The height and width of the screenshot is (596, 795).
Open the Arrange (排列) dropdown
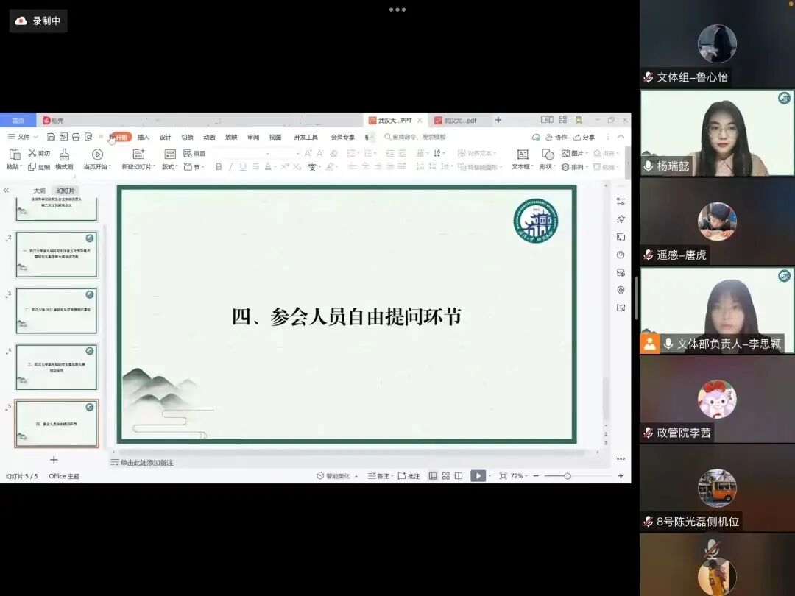point(574,167)
